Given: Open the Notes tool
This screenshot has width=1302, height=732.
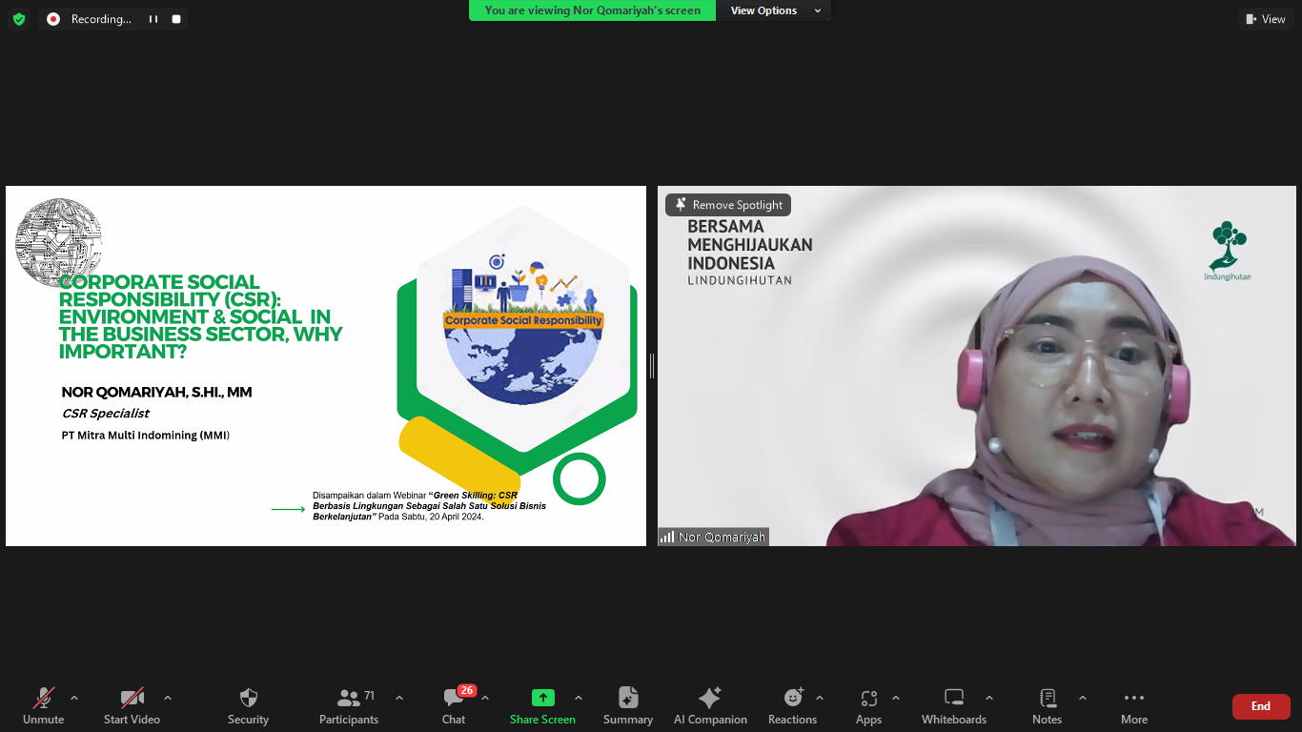Looking at the screenshot, I should click(1047, 706).
